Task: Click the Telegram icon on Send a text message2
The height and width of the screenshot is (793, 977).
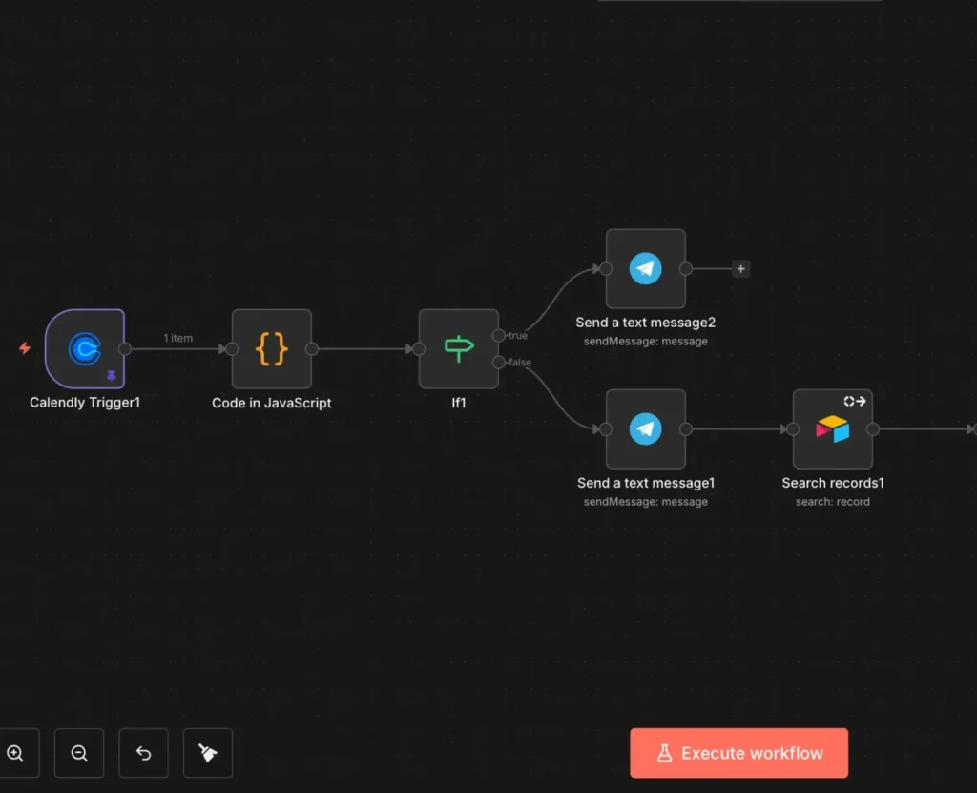Action: tap(646, 269)
